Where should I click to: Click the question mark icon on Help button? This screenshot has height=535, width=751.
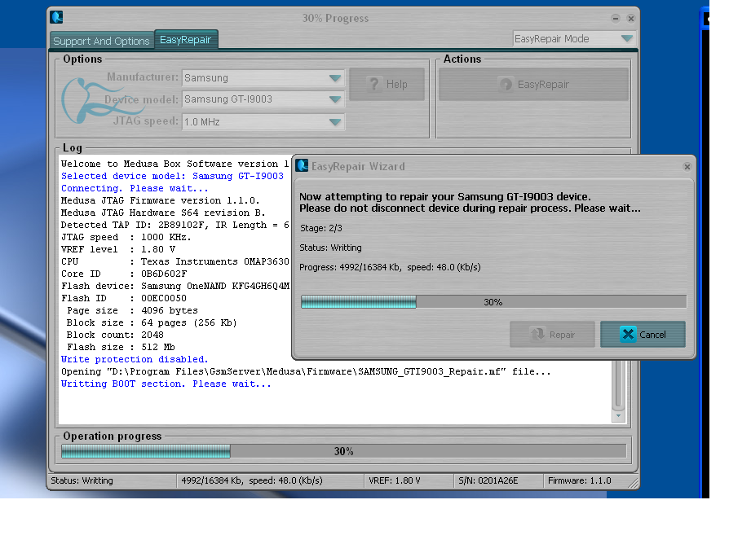point(374,84)
